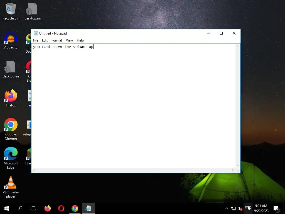285x214 pixels.
Task: Click the word "cant" in the text
Action: (46, 47)
